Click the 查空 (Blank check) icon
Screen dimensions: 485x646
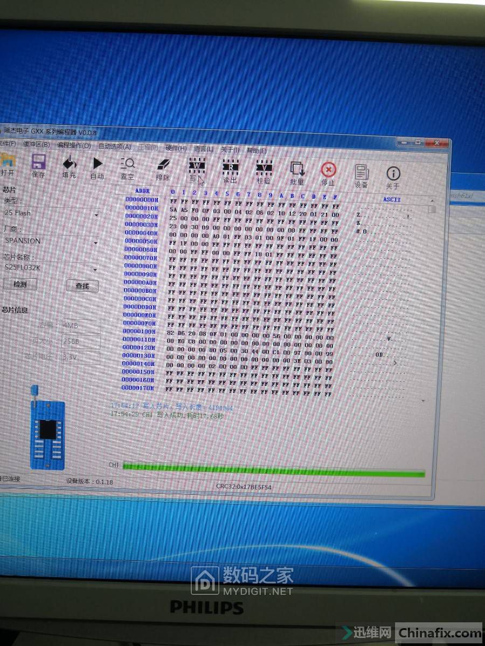(x=127, y=164)
